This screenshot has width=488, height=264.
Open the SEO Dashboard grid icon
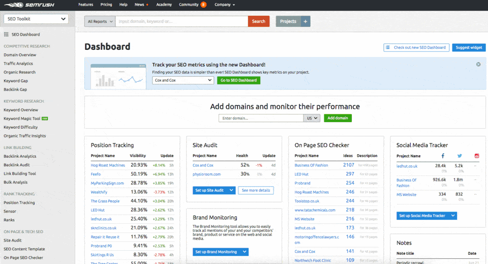(6, 35)
